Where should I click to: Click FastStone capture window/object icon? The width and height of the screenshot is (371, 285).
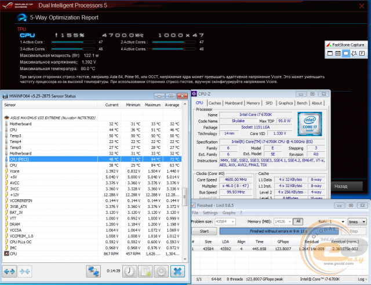coord(338,53)
